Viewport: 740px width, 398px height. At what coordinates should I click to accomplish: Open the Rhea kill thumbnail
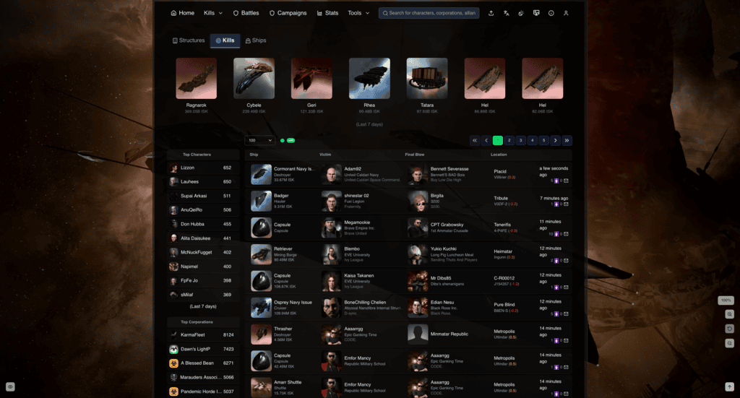(369, 78)
